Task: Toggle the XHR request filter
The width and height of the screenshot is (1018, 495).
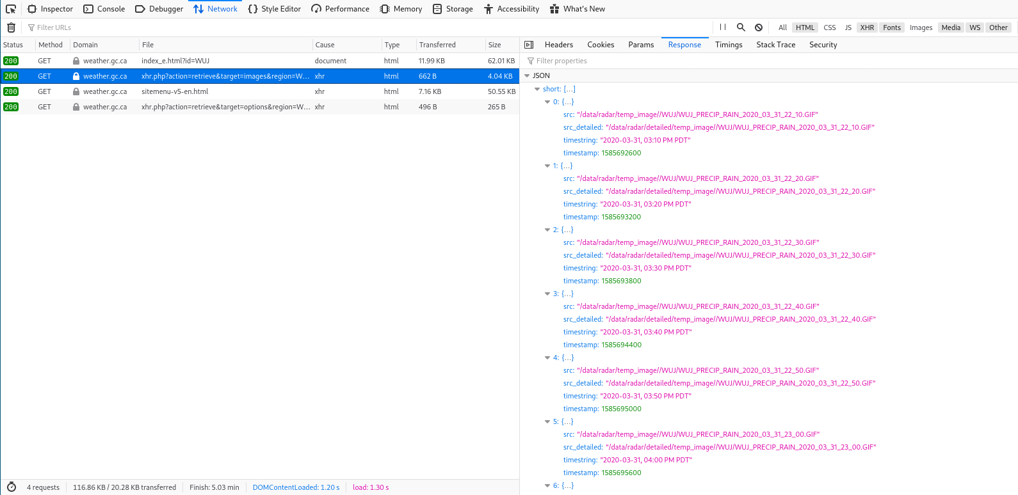Action: point(867,27)
